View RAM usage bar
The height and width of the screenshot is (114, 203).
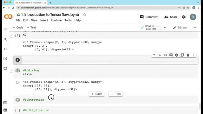coord(157,26)
